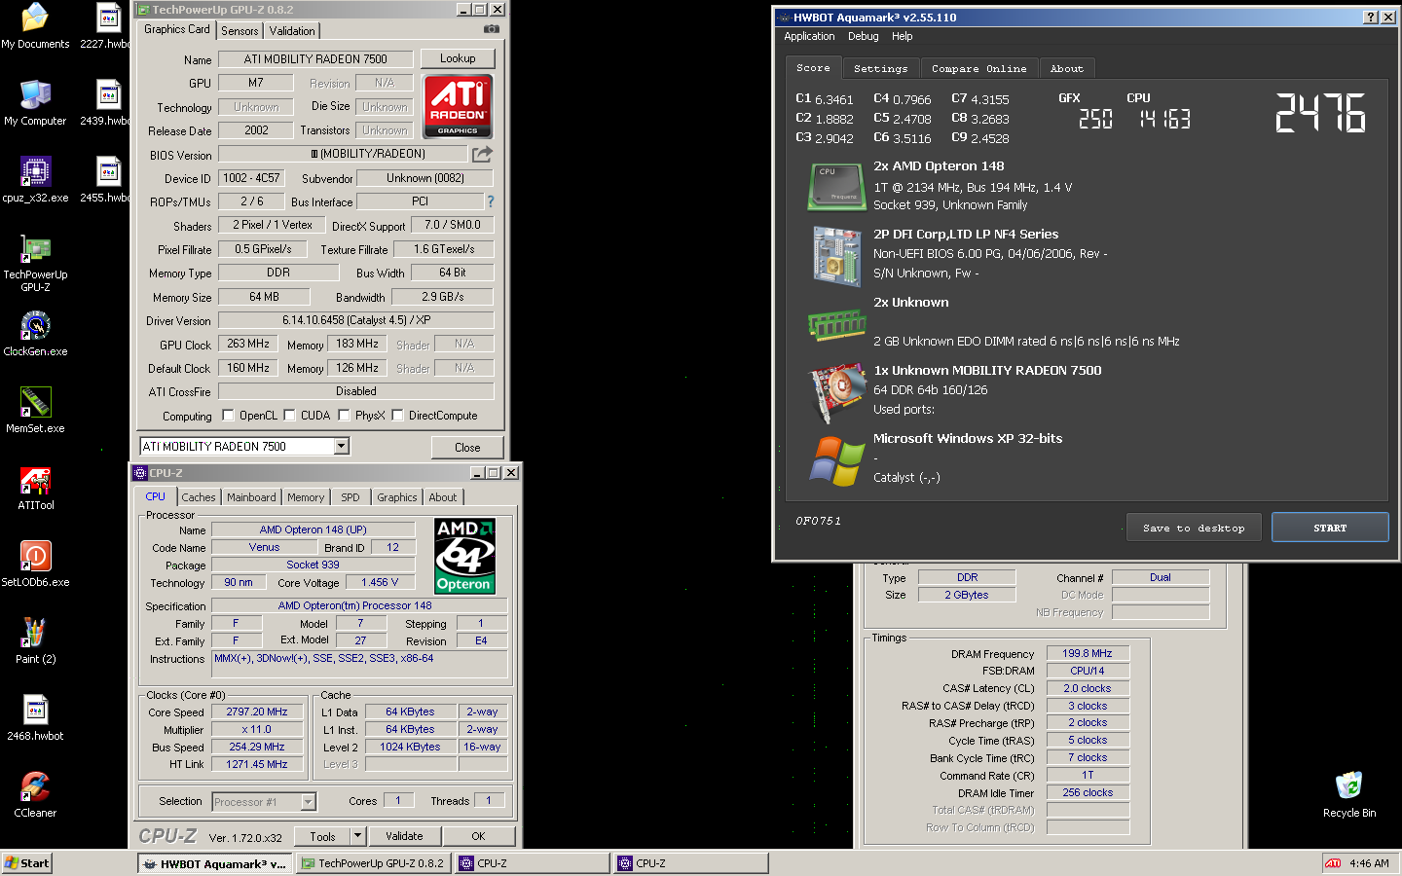Image resolution: width=1402 pixels, height=876 pixels.
Task: Open the Processor #1 selection dropdown
Action: point(309,802)
